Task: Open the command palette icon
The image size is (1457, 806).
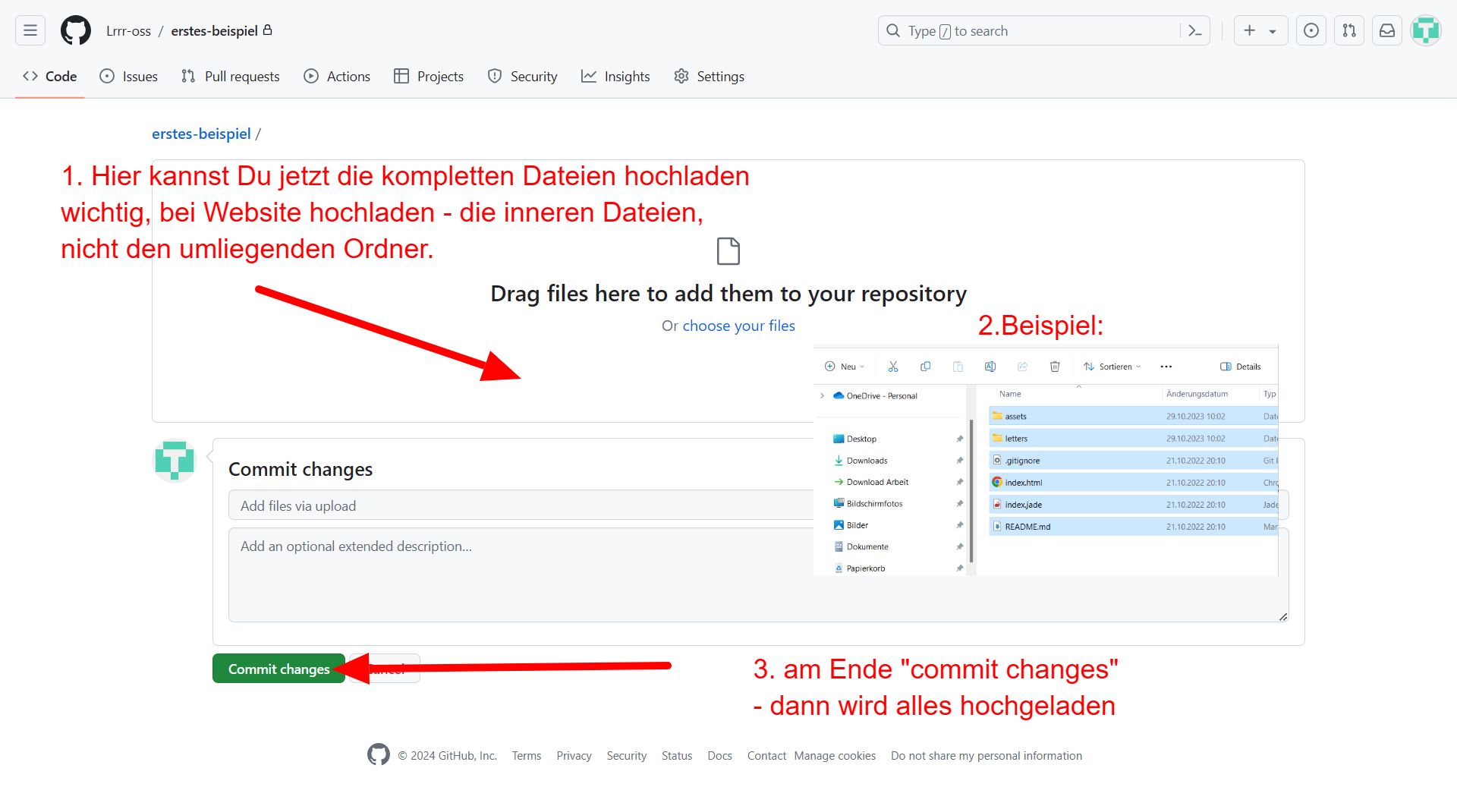Action: click(x=1195, y=30)
